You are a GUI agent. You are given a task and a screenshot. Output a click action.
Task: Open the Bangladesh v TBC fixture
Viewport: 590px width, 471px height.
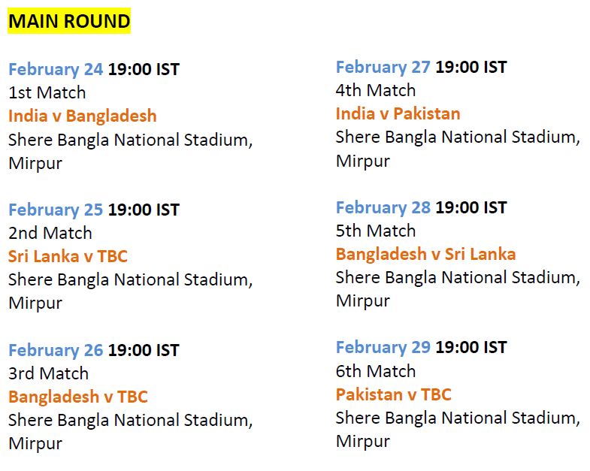(x=78, y=396)
